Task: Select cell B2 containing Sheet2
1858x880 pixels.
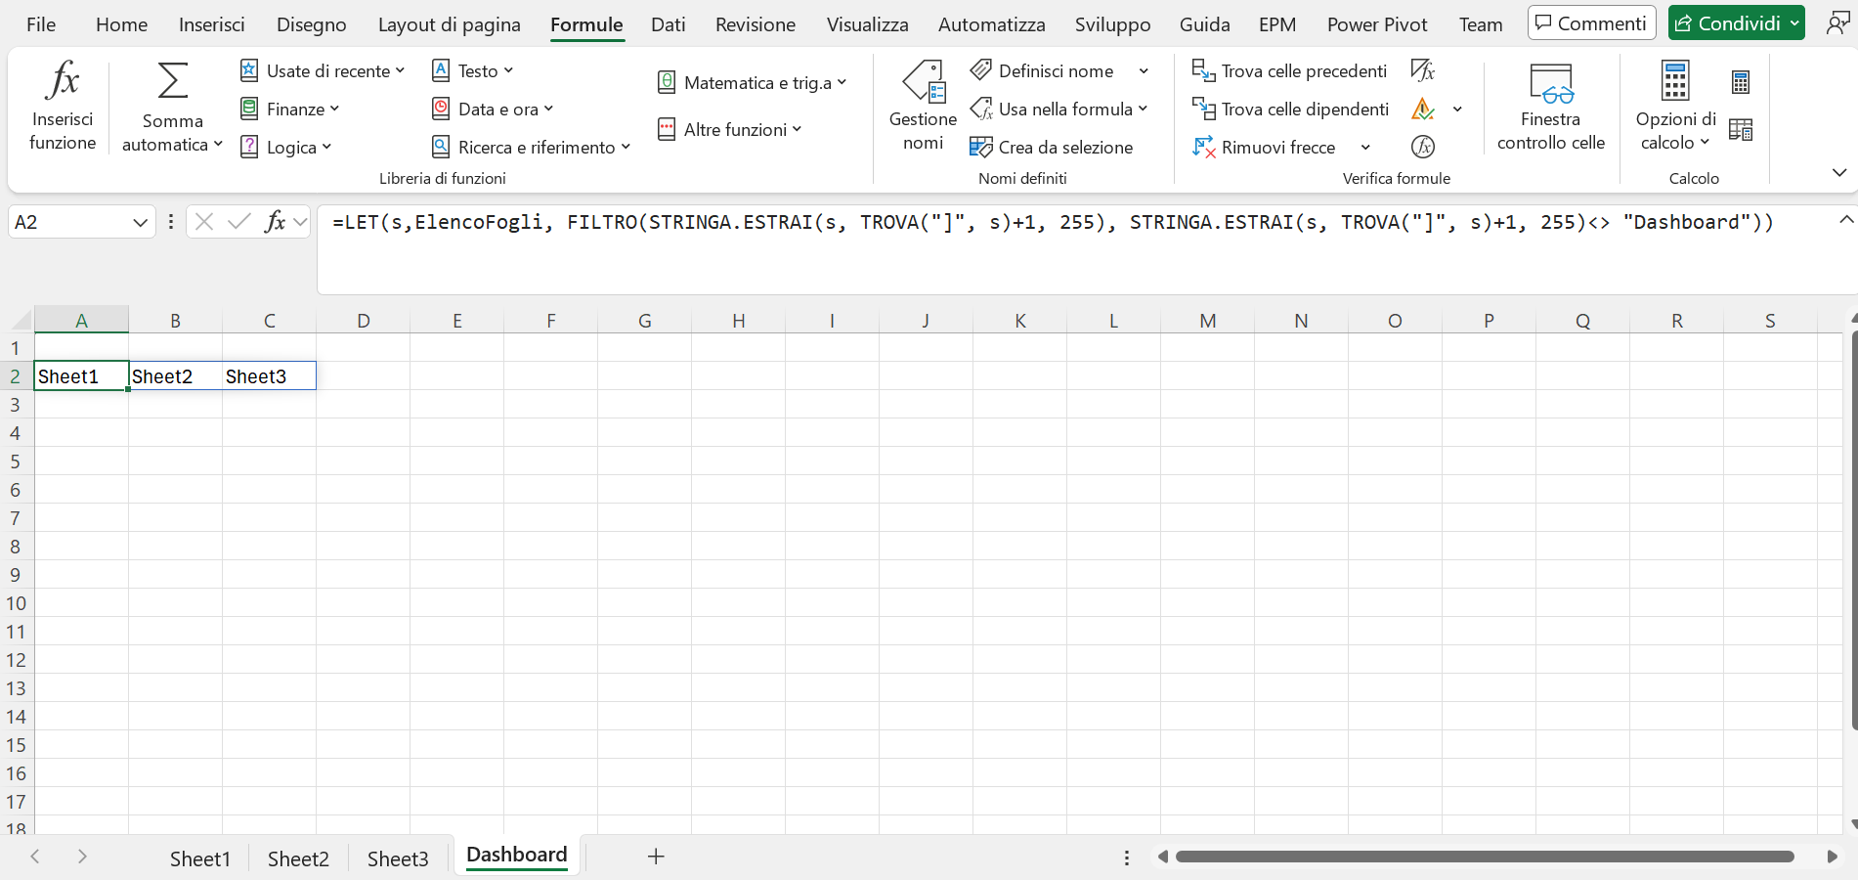Action: click(175, 376)
